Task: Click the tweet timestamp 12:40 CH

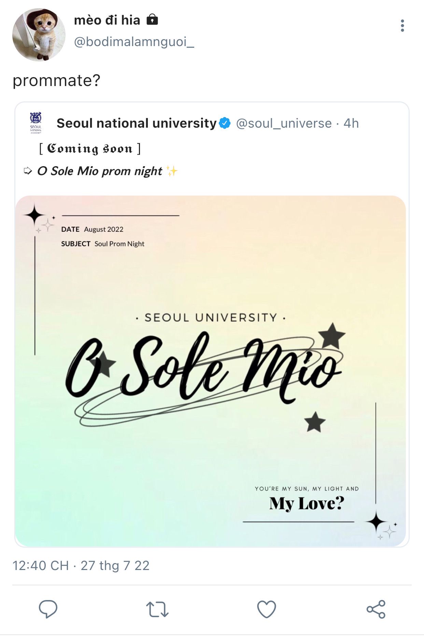Action: click(41, 566)
